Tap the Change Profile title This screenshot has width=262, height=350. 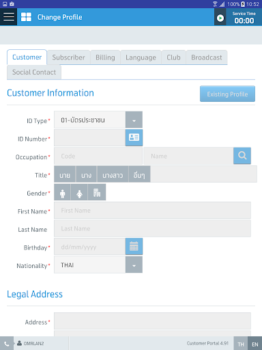[x=59, y=17]
